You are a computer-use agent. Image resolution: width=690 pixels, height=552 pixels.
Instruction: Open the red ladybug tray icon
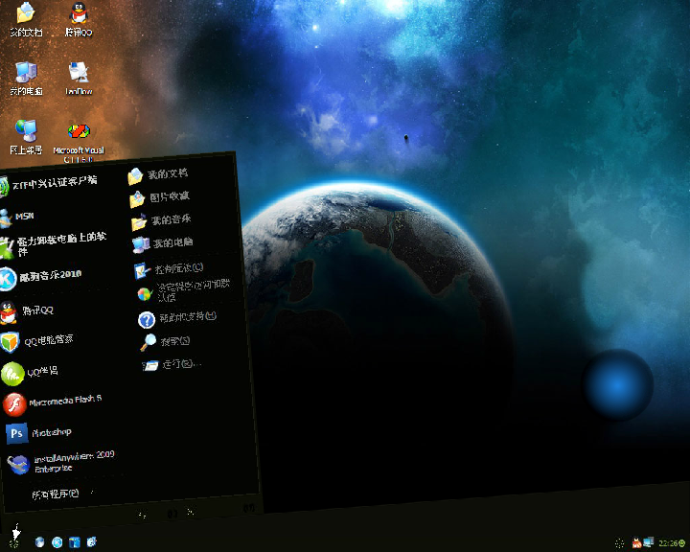pyautogui.click(x=636, y=542)
